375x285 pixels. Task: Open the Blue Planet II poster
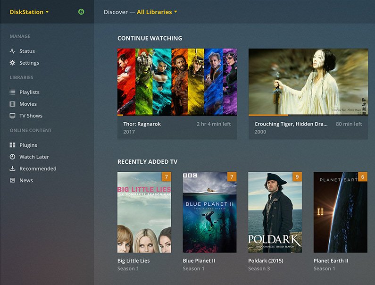210,212
